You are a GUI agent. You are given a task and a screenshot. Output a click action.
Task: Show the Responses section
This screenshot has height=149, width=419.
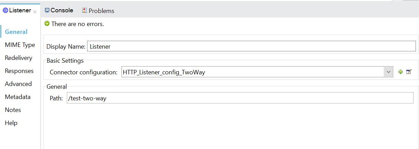tap(19, 71)
